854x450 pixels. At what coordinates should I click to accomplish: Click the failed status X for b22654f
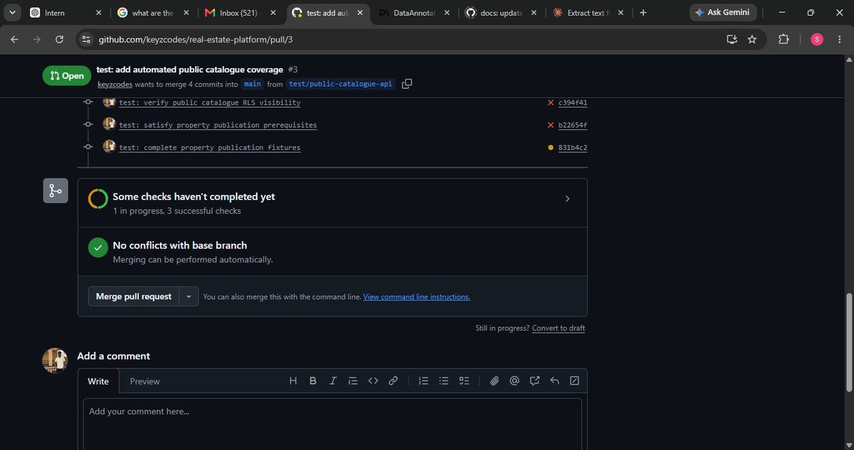(x=552, y=125)
